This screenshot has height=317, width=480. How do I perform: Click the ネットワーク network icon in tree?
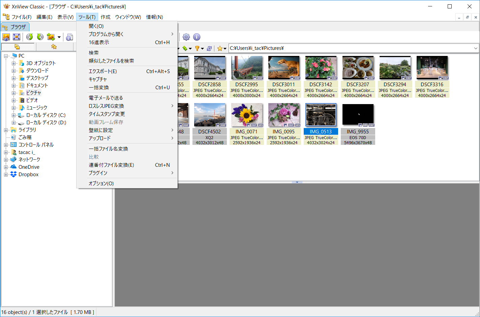(x=13, y=159)
